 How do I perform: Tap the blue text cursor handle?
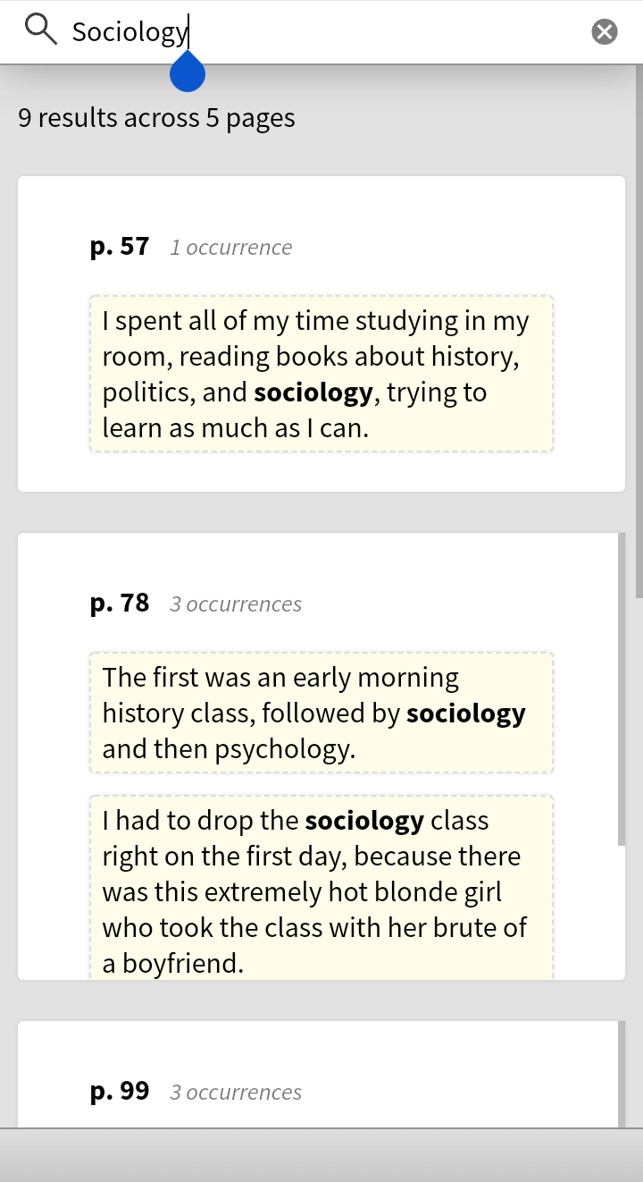(x=188, y=72)
